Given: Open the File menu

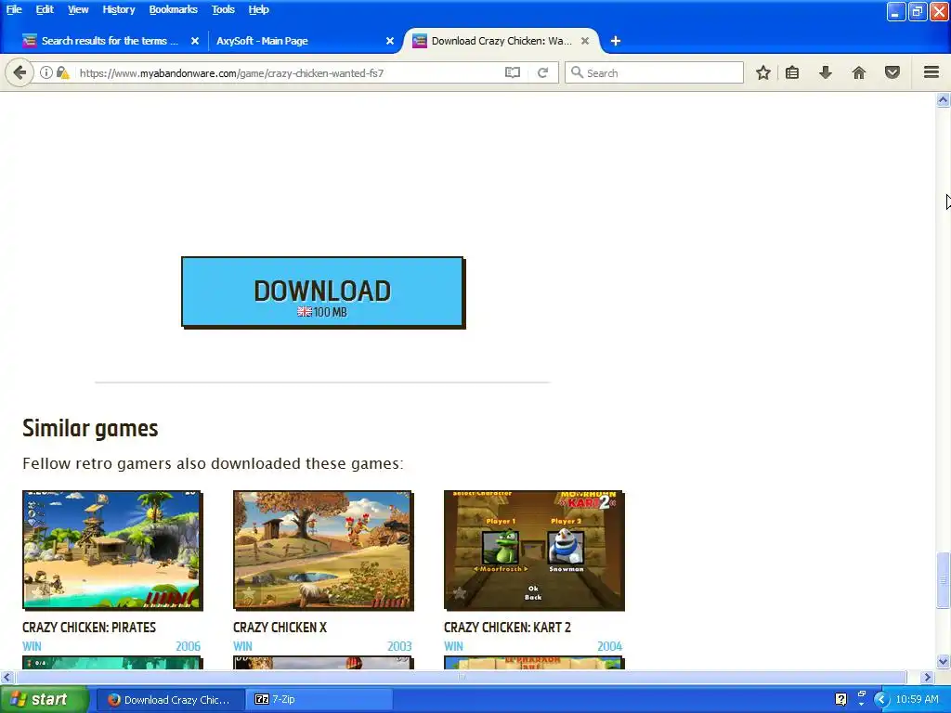Looking at the screenshot, I should pyautogui.click(x=14, y=9).
